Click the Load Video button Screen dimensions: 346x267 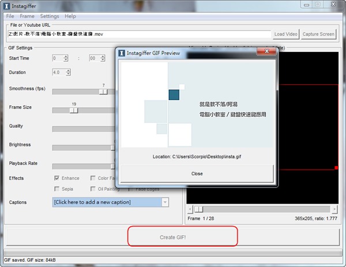[286, 34]
